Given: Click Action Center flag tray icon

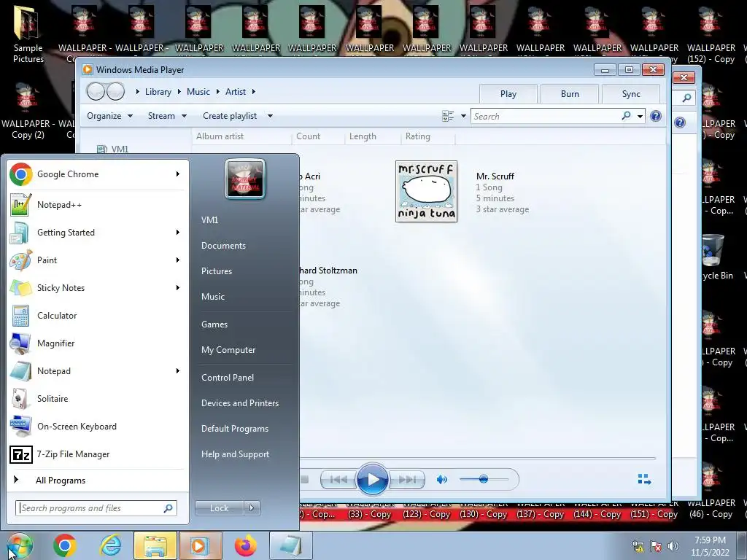Looking at the screenshot, I should (656, 546).
